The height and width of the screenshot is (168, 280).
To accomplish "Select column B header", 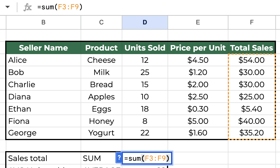I will coord(43,22).
